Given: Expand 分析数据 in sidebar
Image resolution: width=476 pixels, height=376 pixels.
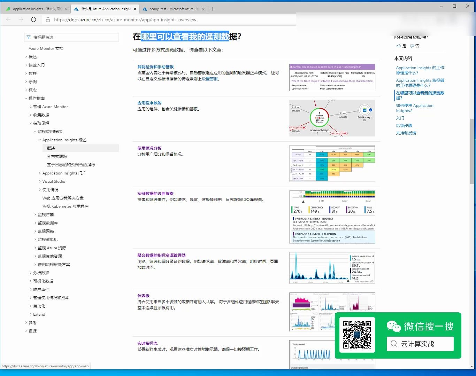Looking at the screenshot, I should pyautogui.click(x=31, y=273).
